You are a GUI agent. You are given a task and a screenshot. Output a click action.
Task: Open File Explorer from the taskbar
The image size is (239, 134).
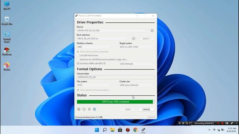[112, 130]
